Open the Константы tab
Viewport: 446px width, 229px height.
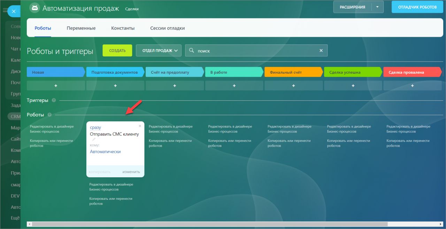coord(123,28)
